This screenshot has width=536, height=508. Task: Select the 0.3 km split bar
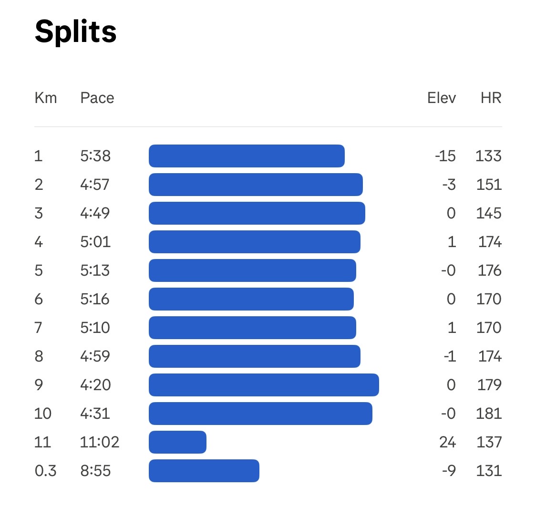point(204,471)
